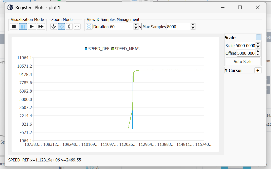Increase Max Samples with its up arrow
Screen dimensions: 271x169
click(193, 25)
